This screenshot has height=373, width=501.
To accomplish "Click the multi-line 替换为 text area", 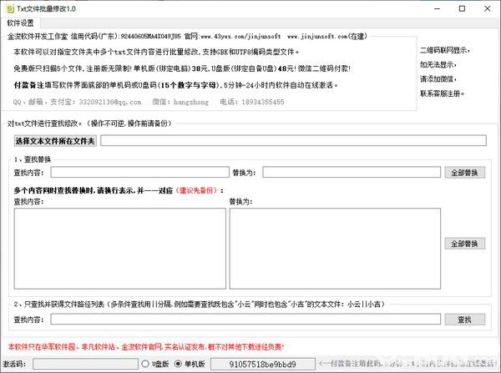I will (x=335, y=249).
